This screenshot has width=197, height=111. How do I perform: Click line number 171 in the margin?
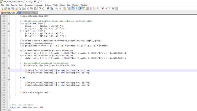click(3, 41)
